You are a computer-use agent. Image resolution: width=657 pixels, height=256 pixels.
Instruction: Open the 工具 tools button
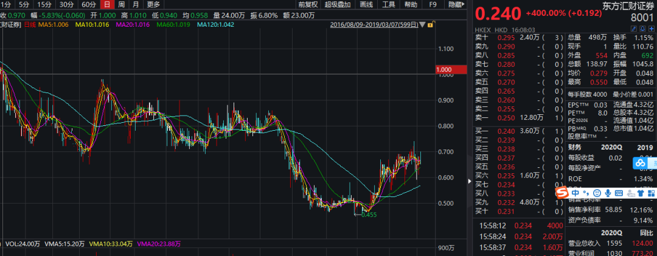[x=388, y=4]
